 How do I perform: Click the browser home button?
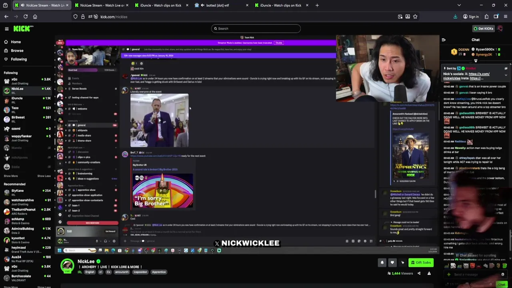click(35, 17)
